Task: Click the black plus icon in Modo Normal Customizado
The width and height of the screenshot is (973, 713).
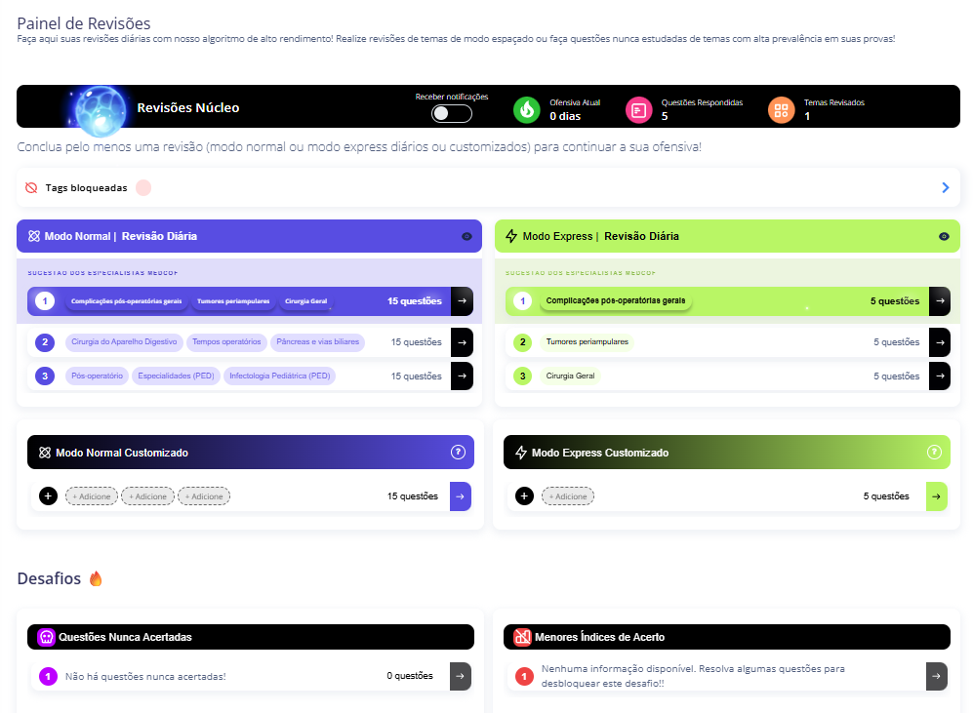Action: pos(48,496)
